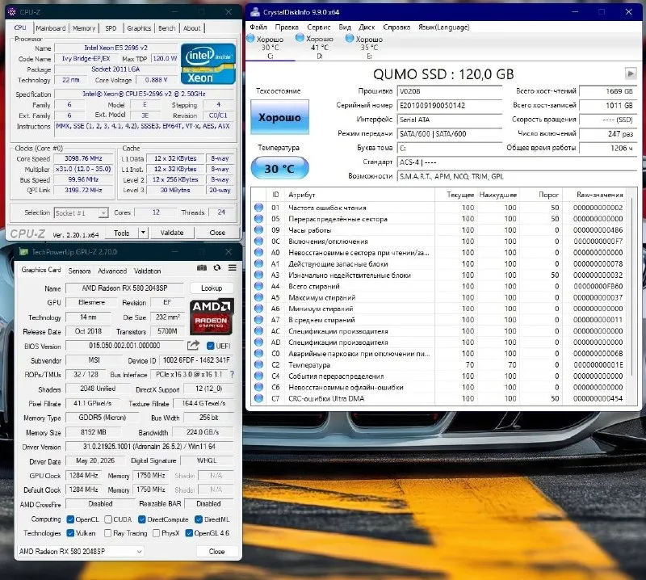Click the Lookup button in GPU-Z
The width and height of the screenshot is (646, 580).
[x=212, y=288]
